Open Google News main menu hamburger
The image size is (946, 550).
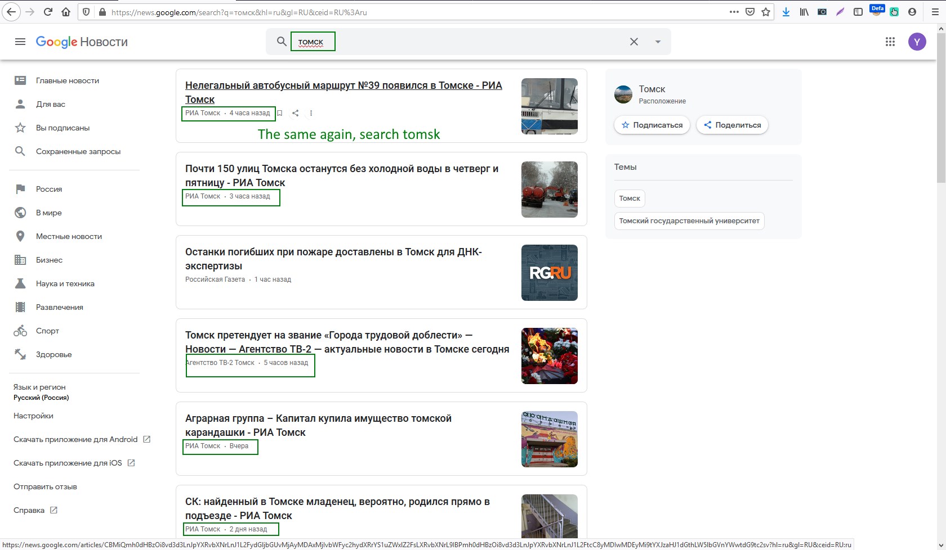[20, 42]
